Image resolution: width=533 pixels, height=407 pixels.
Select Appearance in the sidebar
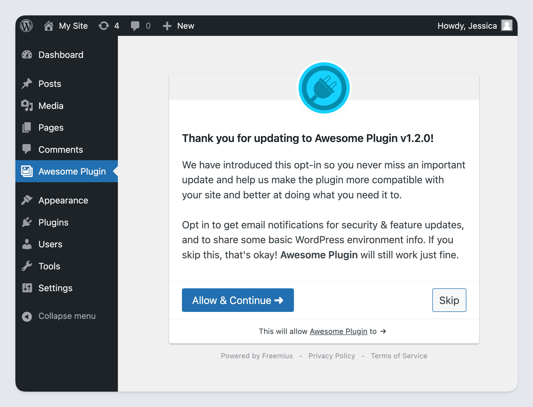tap(63, 200)
